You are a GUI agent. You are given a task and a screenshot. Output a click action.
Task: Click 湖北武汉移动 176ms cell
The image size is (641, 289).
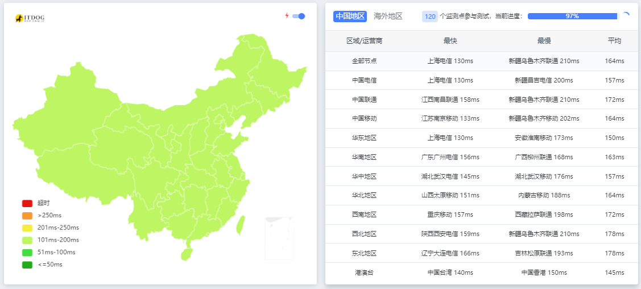tap(544, 176)
